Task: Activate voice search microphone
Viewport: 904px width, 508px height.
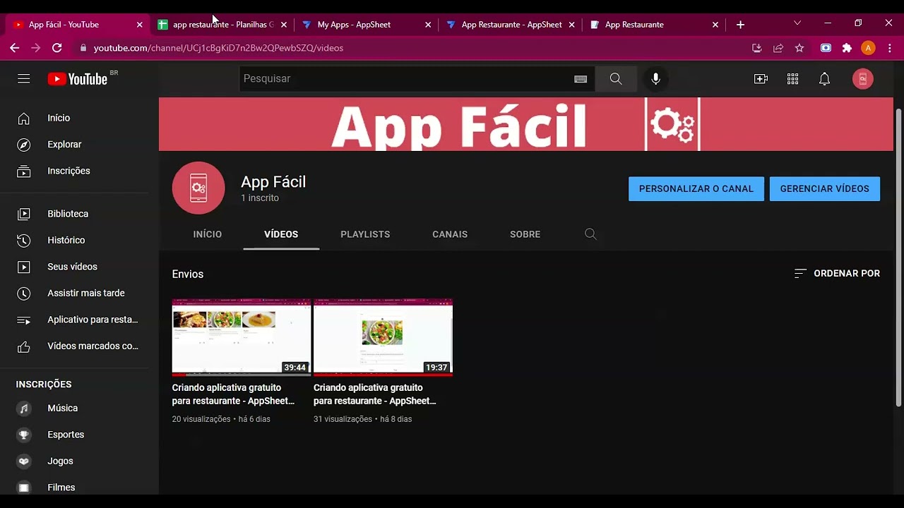Action: 655,79
